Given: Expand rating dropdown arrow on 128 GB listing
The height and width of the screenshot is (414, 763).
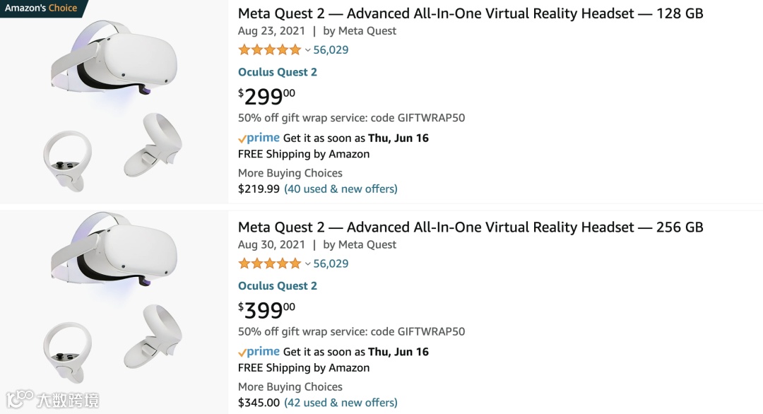Looking at the screenshot, I should pyautogui.click(x=307, y=50).
